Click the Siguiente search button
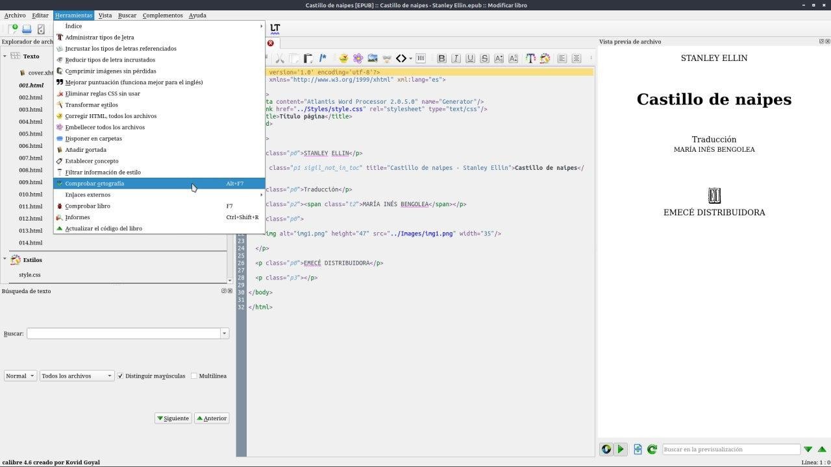This screenshot has width=831, height=467. click(173, 418)
